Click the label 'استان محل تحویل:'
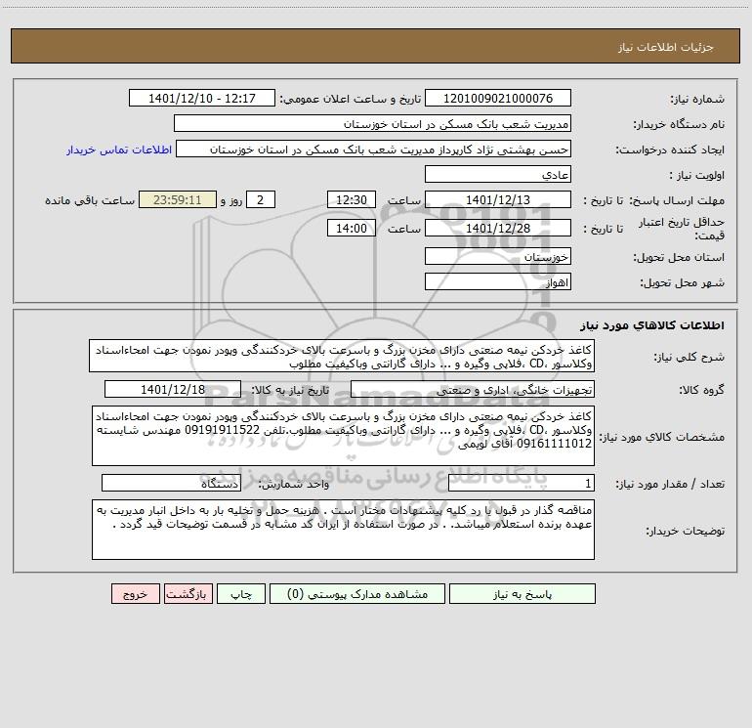 (x=679, y=258)
